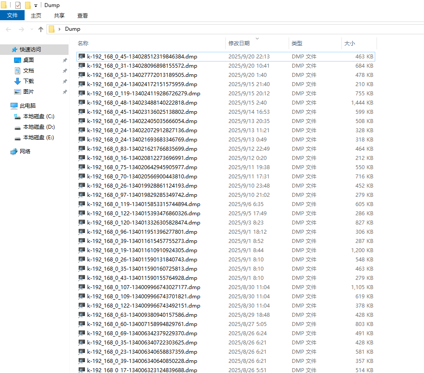
Task: Click the 网络 network icon
Action: pyautogui.click(x=14, y=152)
